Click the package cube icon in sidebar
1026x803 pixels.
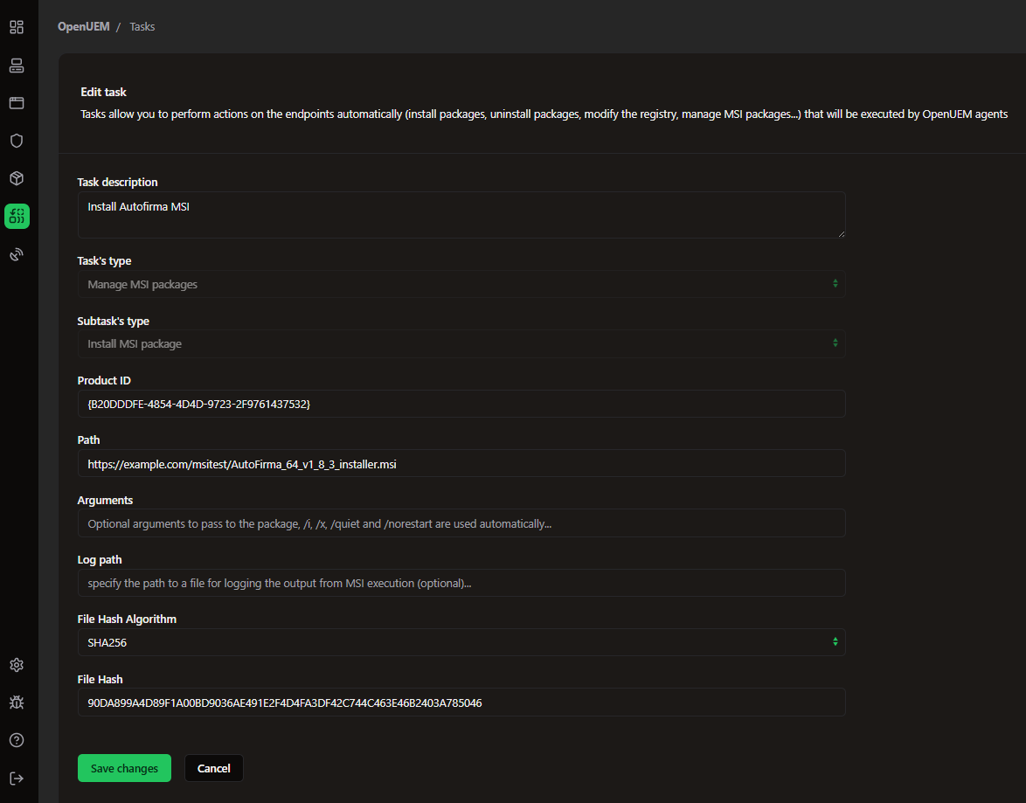click(x=17, y=178)
